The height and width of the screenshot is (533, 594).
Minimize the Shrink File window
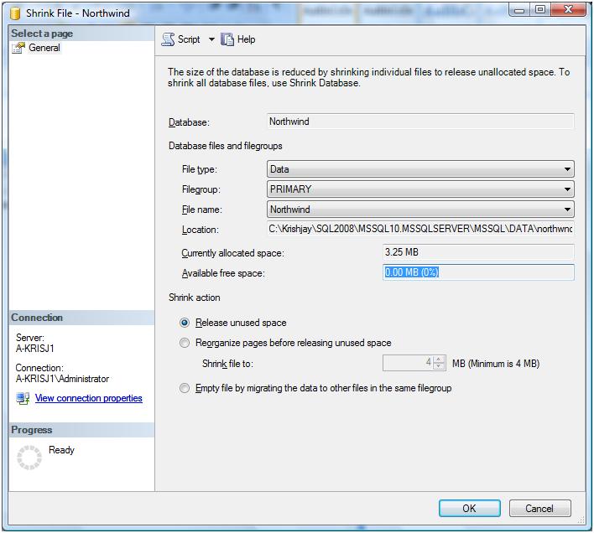[x=520, y=10]
